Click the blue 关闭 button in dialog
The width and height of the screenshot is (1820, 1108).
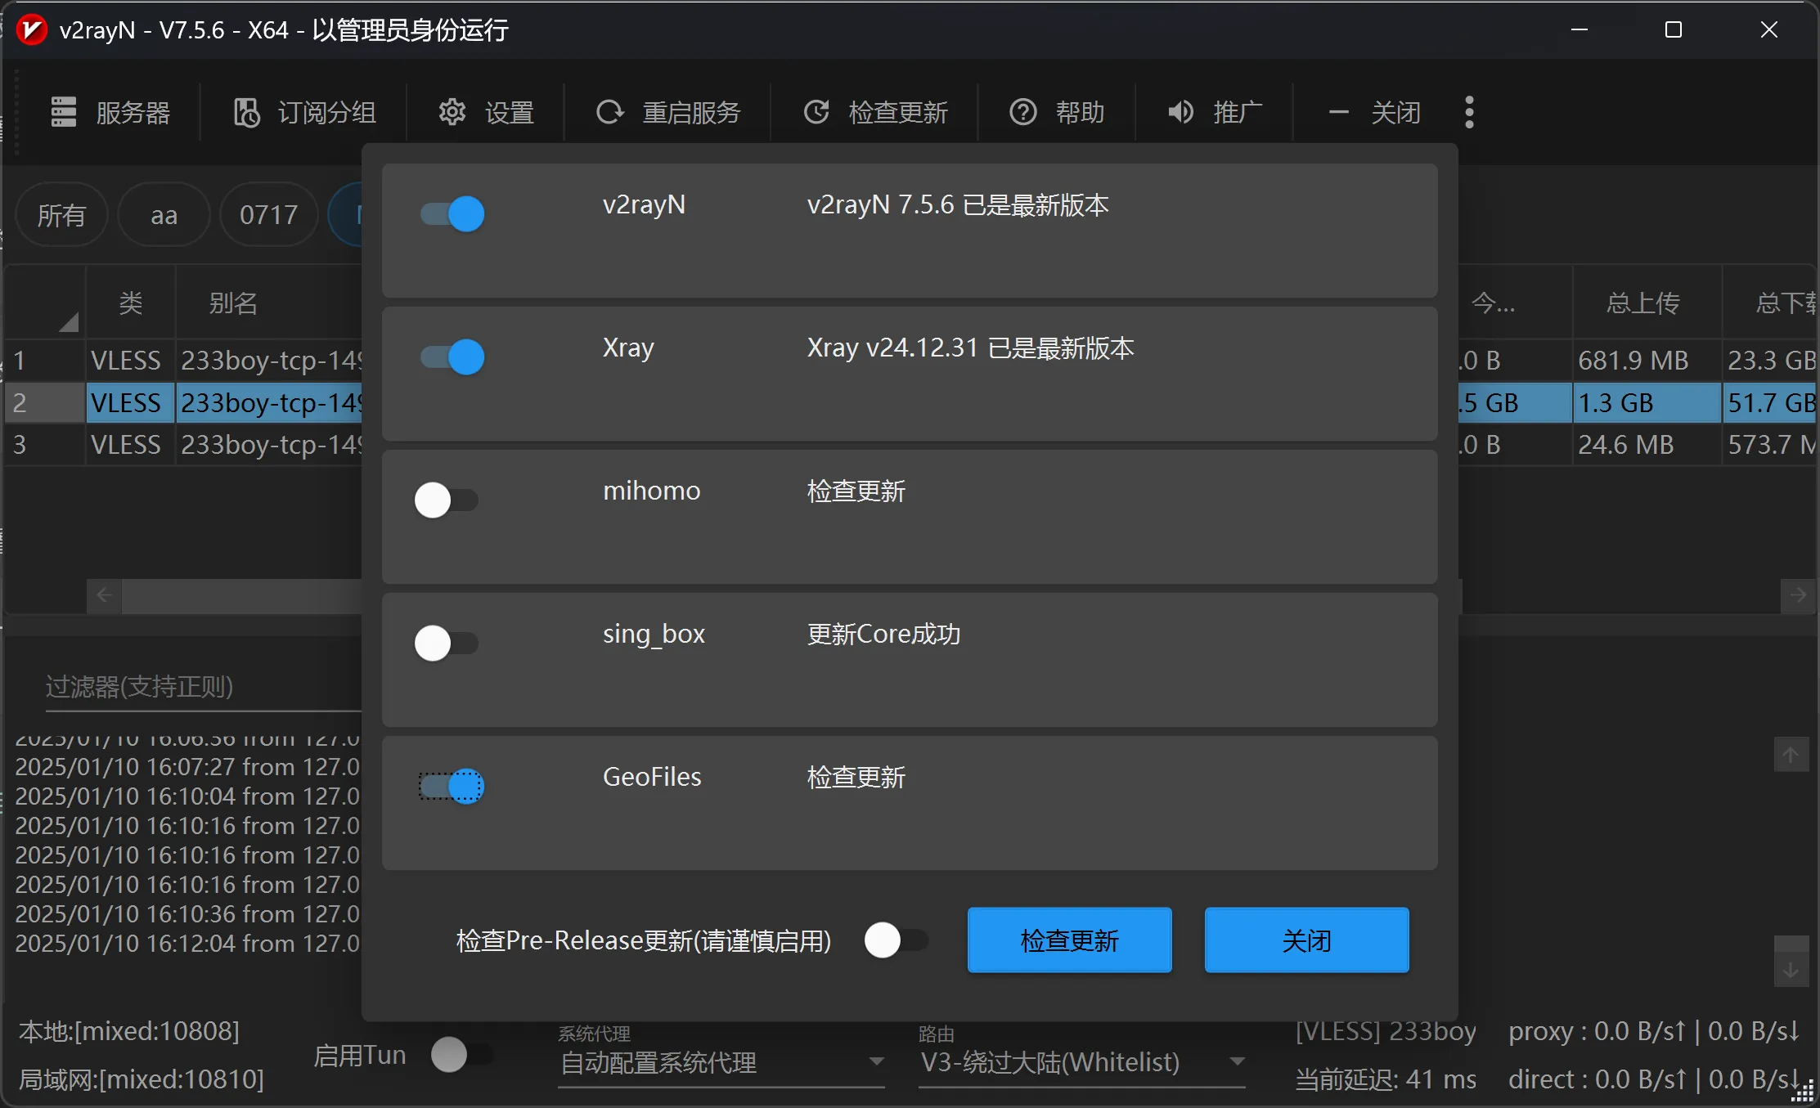click(1307, 940)
